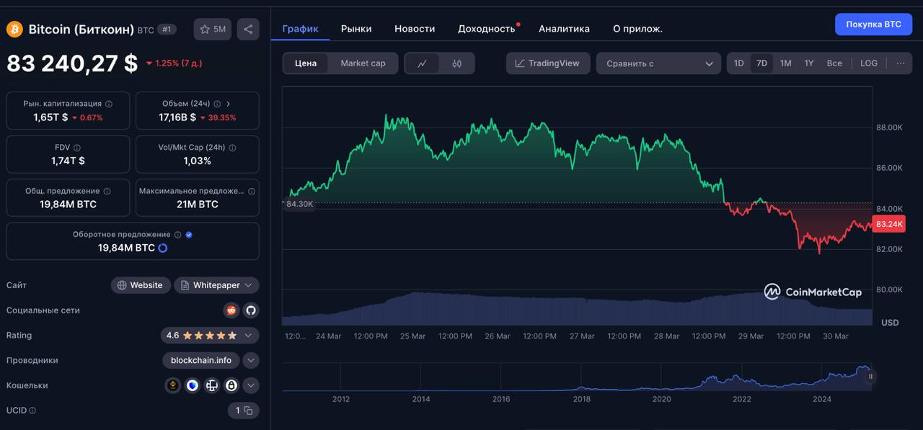The image size is (923, 430).
Task: Click the 1,74T $ FDV value
Action: pyautogui.click(x=68, y=161)
